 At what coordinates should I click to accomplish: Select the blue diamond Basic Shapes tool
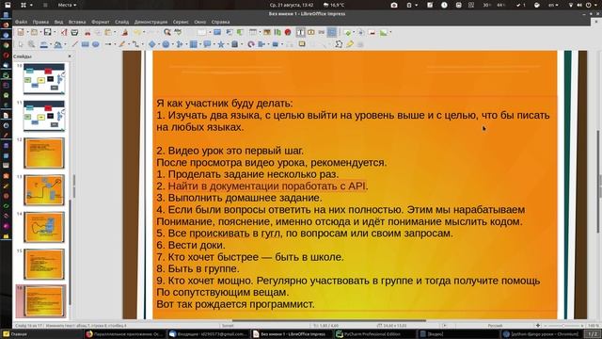pyautogui.click(x=151, y=44)
